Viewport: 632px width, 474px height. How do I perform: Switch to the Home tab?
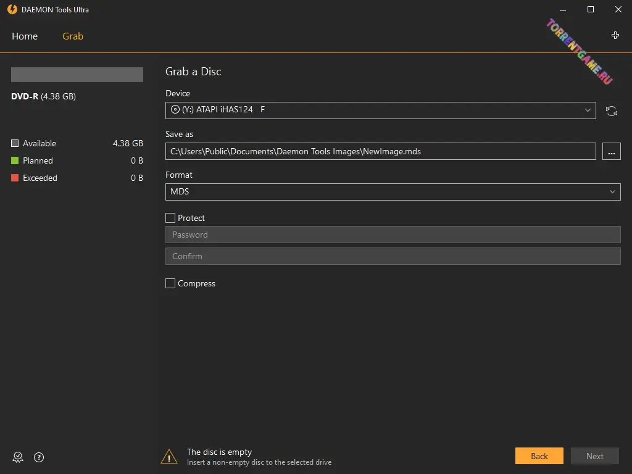(x=25, y=36)
